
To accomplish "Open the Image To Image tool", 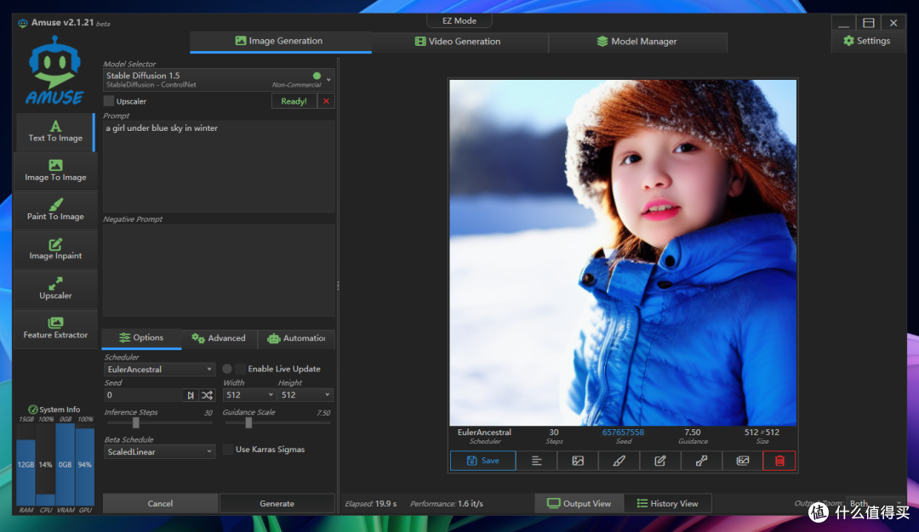I will 55,171.
